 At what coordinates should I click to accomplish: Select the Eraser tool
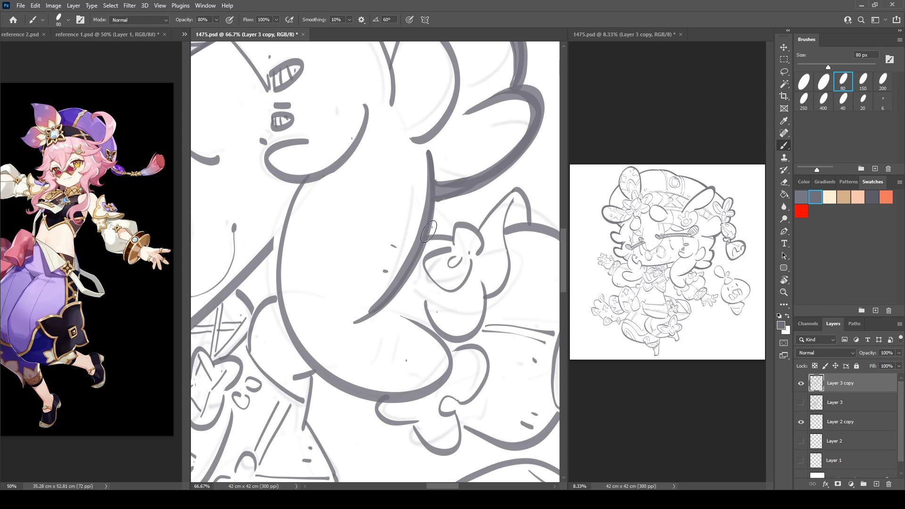(x=784, y=182)
